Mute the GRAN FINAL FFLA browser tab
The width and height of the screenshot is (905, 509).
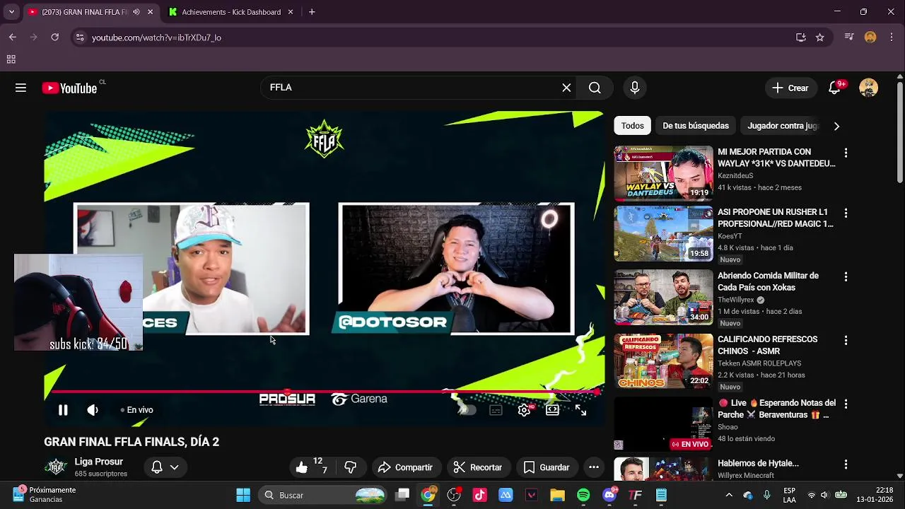(x=138, y=12)
